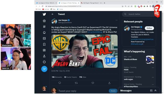Share the tweet with upload icon
167x94 pixels.
(109, 83)
